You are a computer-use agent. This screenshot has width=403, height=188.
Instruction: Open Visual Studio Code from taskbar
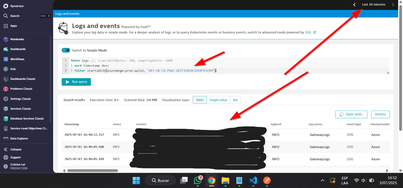pos(253,180)
